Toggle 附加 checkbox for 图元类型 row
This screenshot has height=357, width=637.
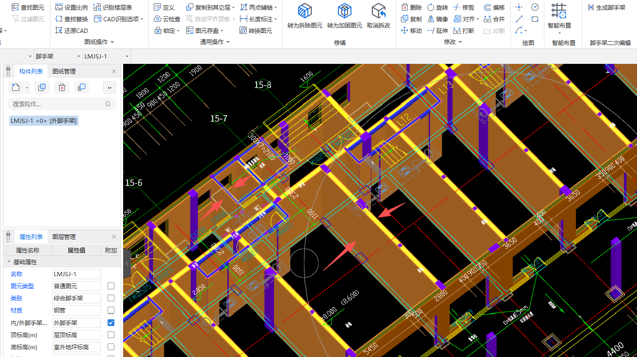click(111, 286)
